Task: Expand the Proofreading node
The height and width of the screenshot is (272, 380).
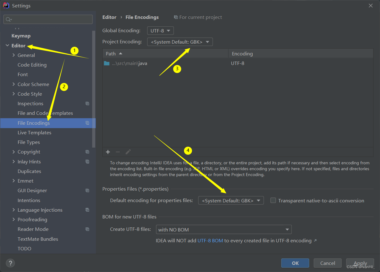Action: [x=14, y=219]
